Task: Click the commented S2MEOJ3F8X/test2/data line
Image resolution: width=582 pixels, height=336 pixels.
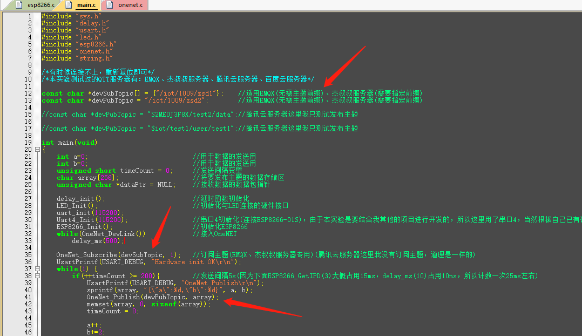Action: point(200,115)
